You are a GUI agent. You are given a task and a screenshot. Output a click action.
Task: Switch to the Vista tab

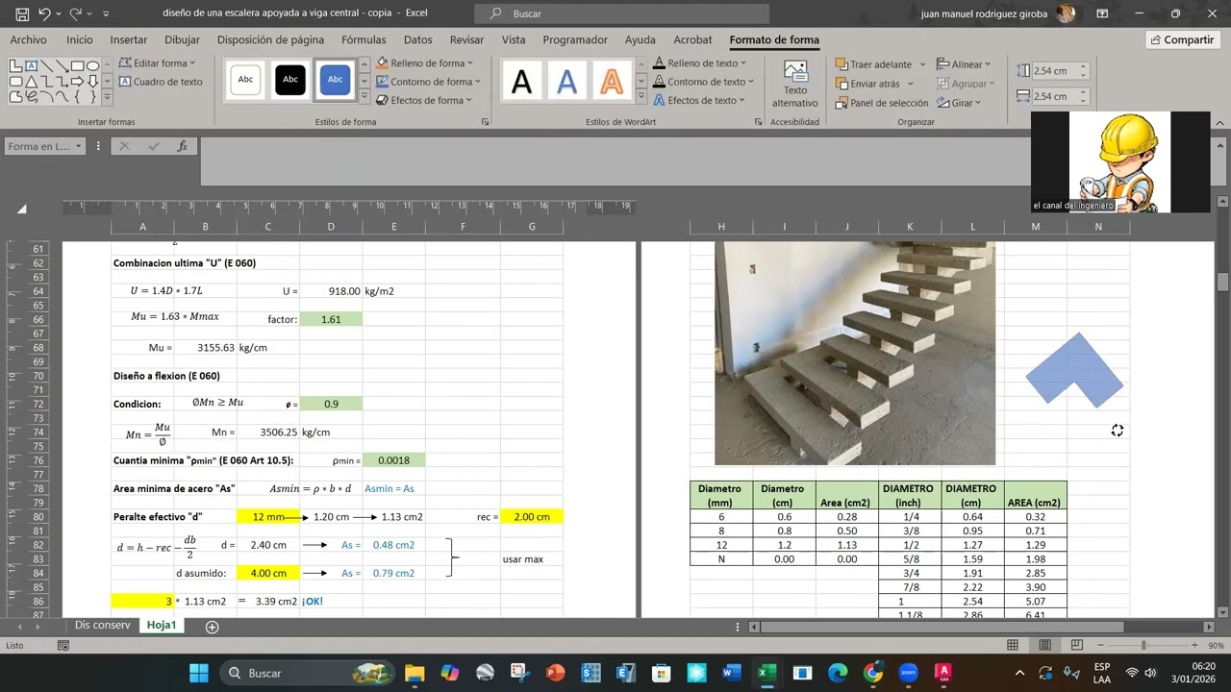tap(514, 39)
